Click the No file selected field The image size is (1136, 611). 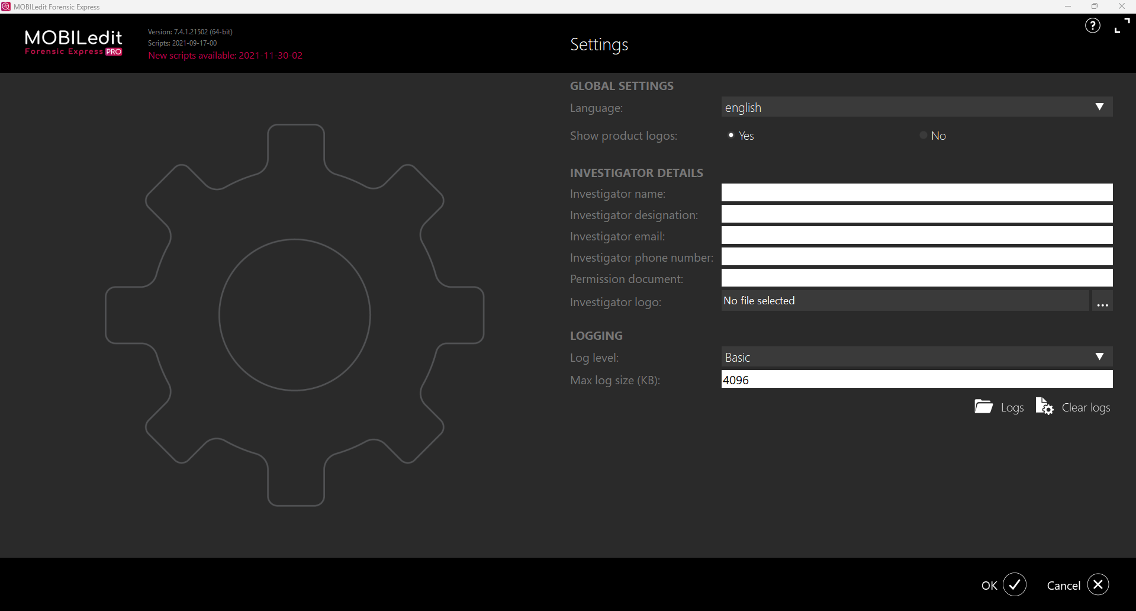(x=905, y=301)
